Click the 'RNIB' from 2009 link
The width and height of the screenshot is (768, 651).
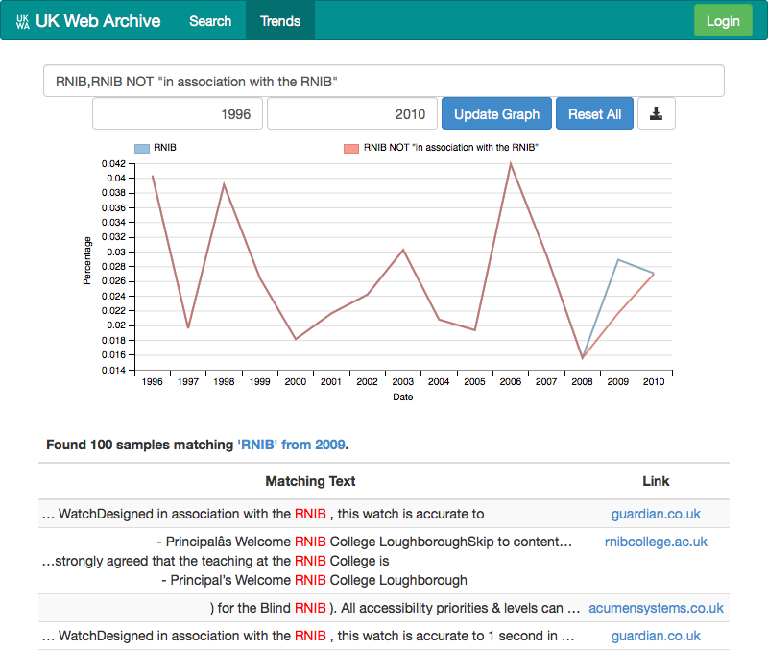(292, 446)
